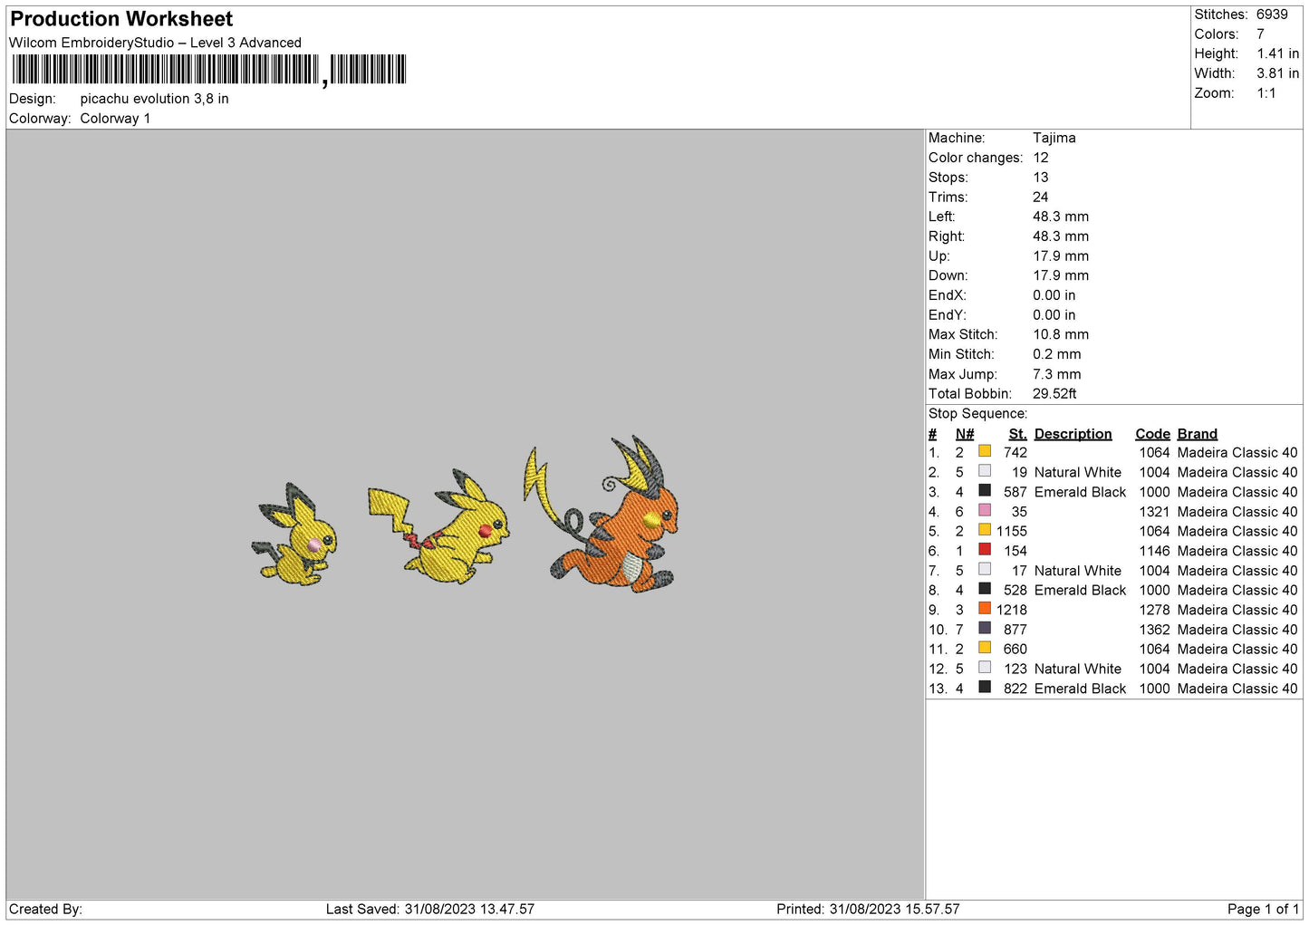
Task: Click the white swatch in stop 12
Action: click(x=984, y=668)
